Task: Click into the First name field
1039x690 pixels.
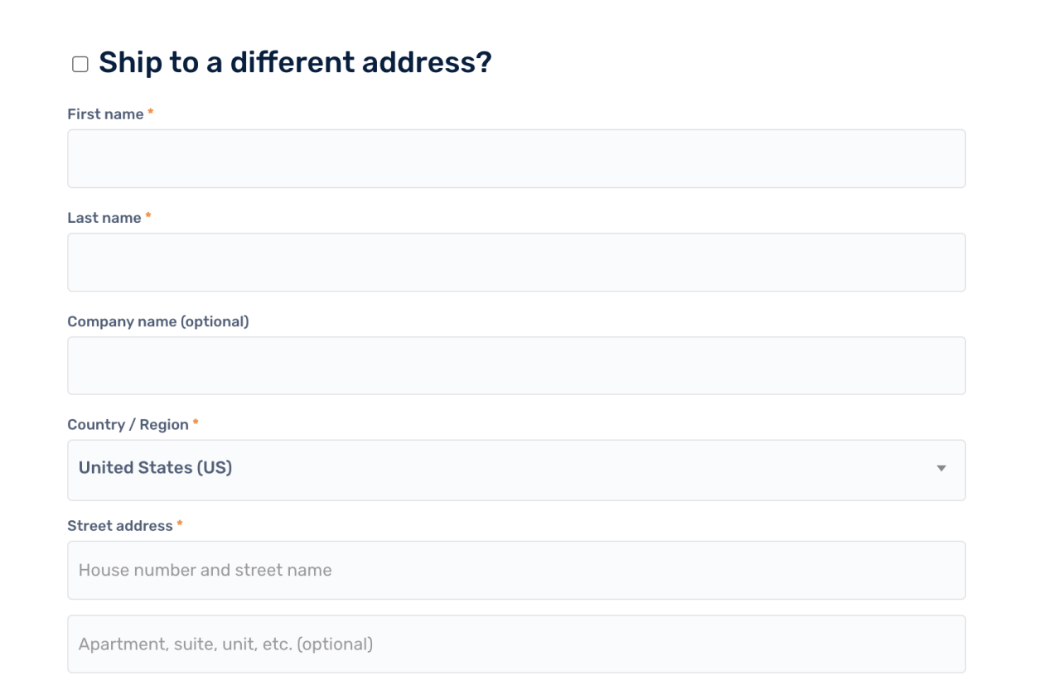Action: coord(516,158)
